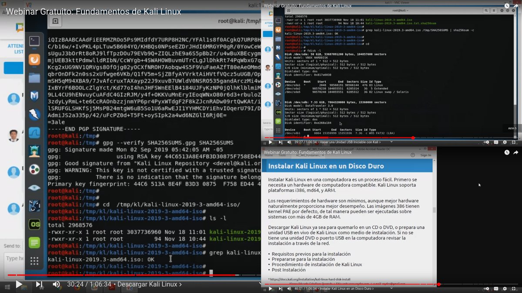Open the green notes dock icon in the left video

[34, 242]
